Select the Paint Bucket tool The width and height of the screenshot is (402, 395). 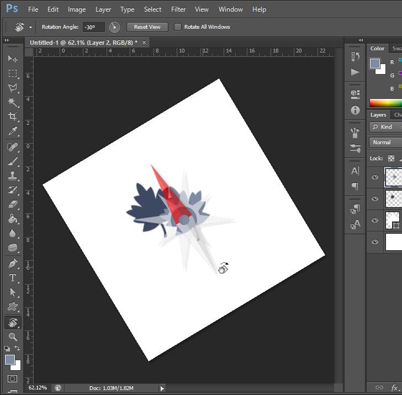tap(13, 219)
